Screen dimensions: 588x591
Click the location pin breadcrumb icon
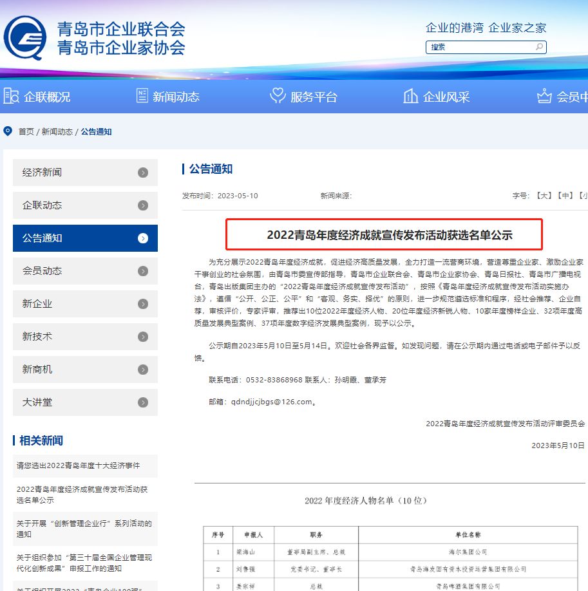pyautogui.click(x=8, y=131)
